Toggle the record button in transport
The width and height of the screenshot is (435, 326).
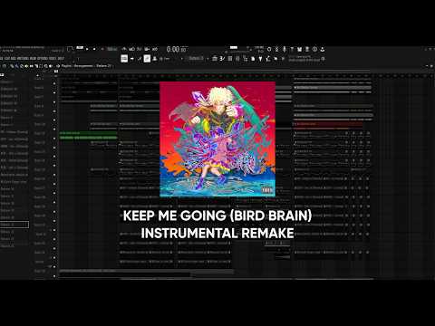(x=102, y=49)
